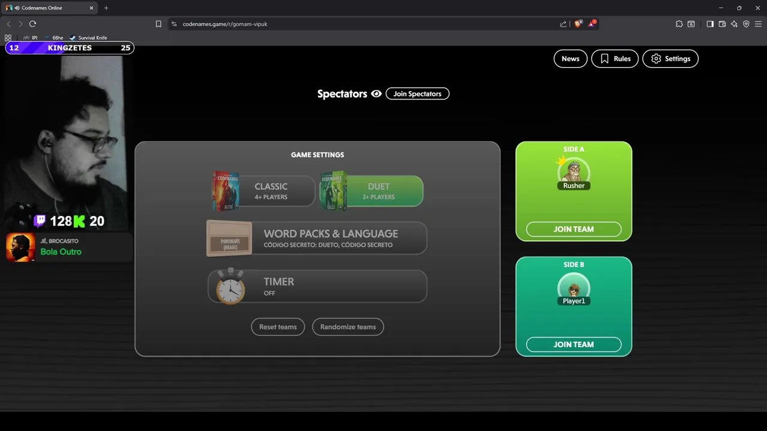Open the Brave Rewards triangle icon

pyautogui.click(x=592, y=24)
